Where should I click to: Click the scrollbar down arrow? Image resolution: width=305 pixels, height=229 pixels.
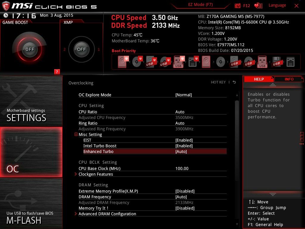pos(237,224)
